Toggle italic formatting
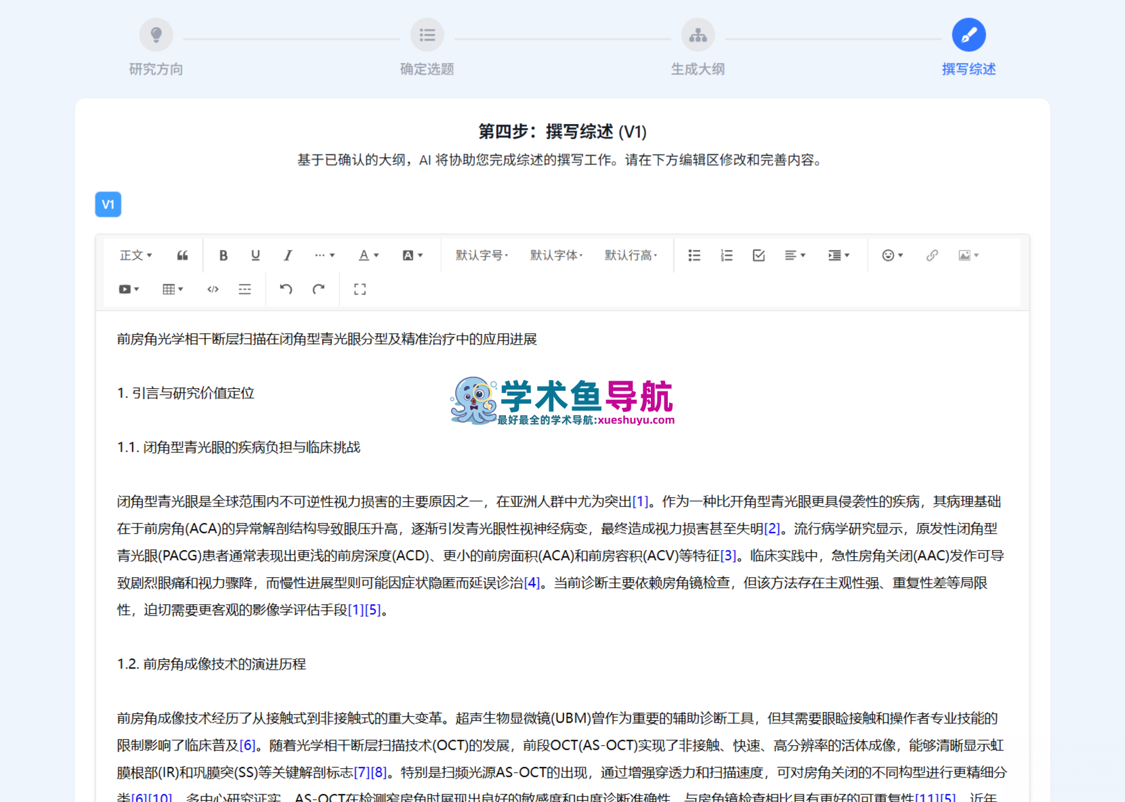1125x802 pixels. click(287, 255)
